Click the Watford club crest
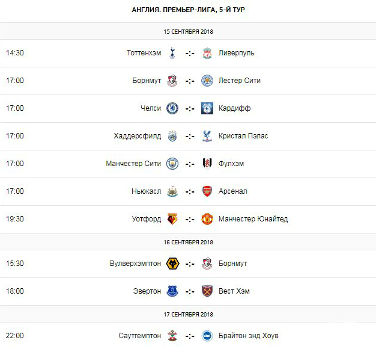 coord(172,219)
